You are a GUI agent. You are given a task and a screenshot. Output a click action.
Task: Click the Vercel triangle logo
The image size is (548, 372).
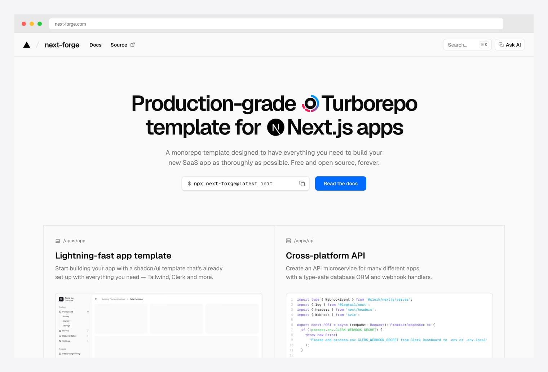click(27, 45)
